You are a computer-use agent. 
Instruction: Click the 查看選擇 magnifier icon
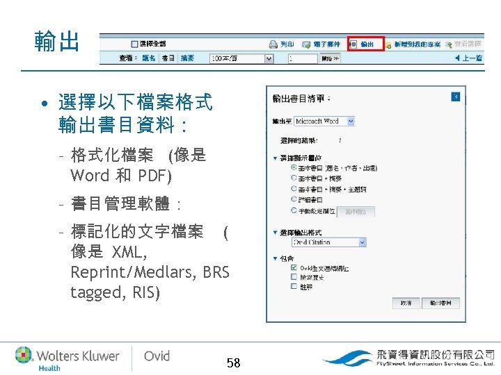448,45
